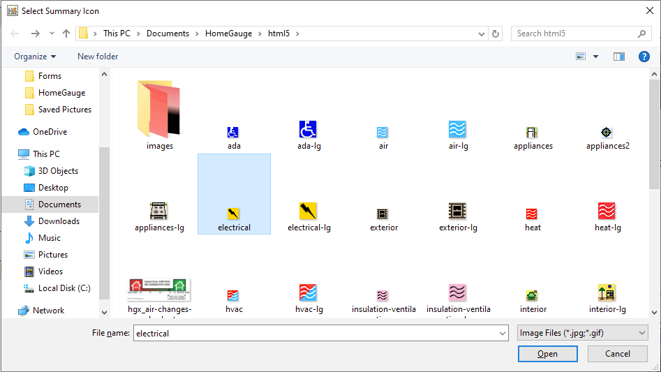Select the appliances2 icon file
Viewport: 661px width, 372px height.
pyautogui.click(x=607, y=133)
